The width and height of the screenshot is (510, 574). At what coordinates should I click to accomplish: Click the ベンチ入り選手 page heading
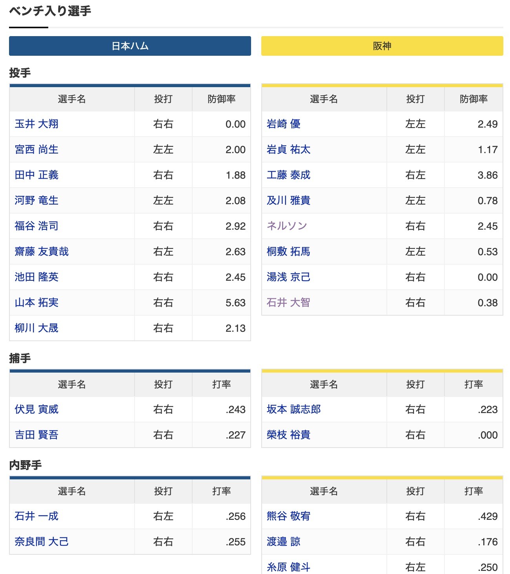pos(50,11)
